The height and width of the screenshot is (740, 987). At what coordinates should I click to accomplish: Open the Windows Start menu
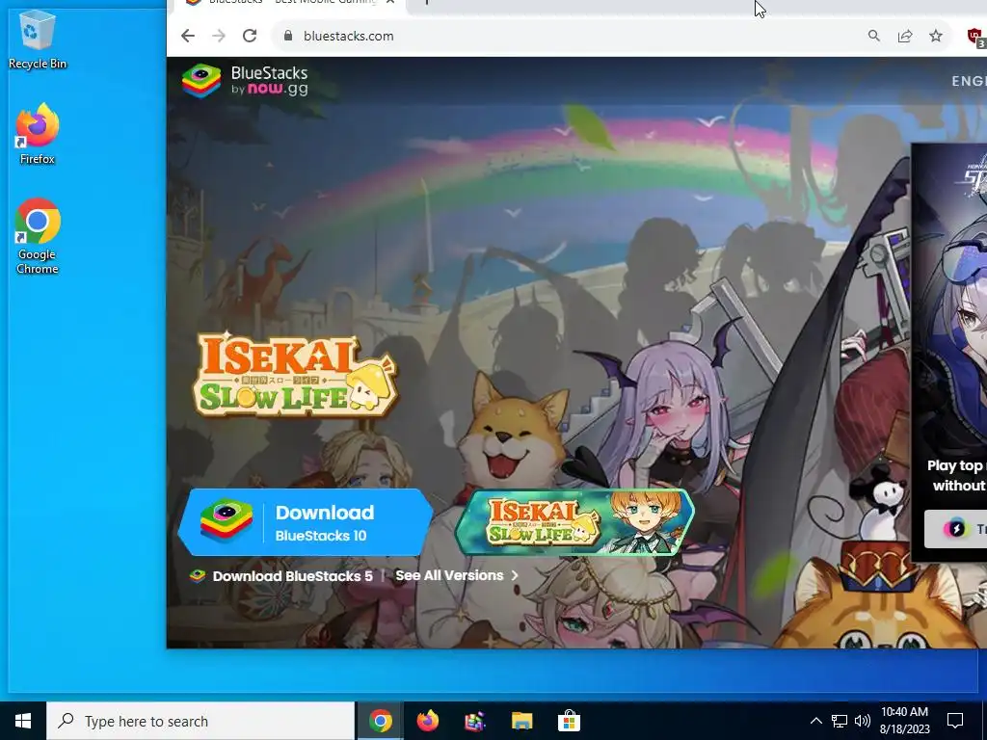[x=23, y=721]
